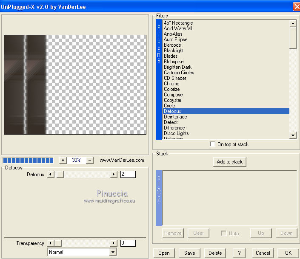The height and width of the screenshot is (259, 300).
Task: Close the UnPlugged-X dialog window
Action: pyautogui.click(x=297, y=7)
